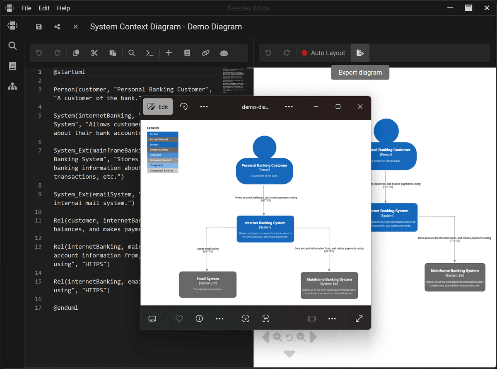This screenshot has height=369, width=497.
Task: Enable Edit mode in the preview window
Action: 158,107
